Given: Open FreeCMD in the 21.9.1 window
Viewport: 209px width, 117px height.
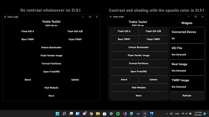Looking at the screenshot, I should pyautogui.click(x=139, y=72).
